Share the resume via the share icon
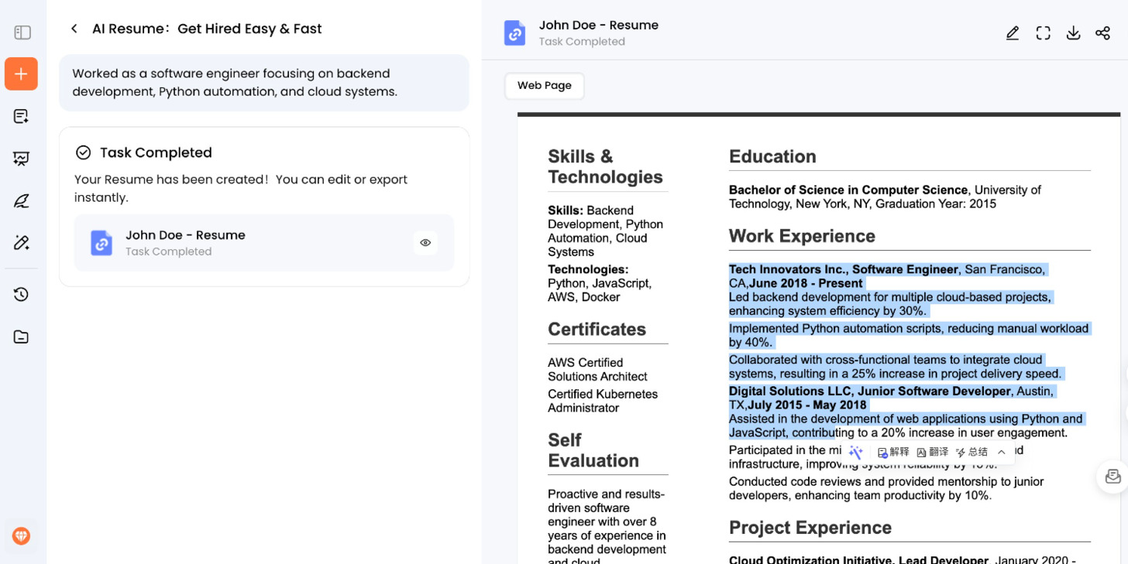Image resolution: width=1128 pixels, height=564 pixels. [1102, 33]
